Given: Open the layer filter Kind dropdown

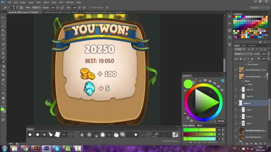Looking at the screenshot, I should (240, 49).
